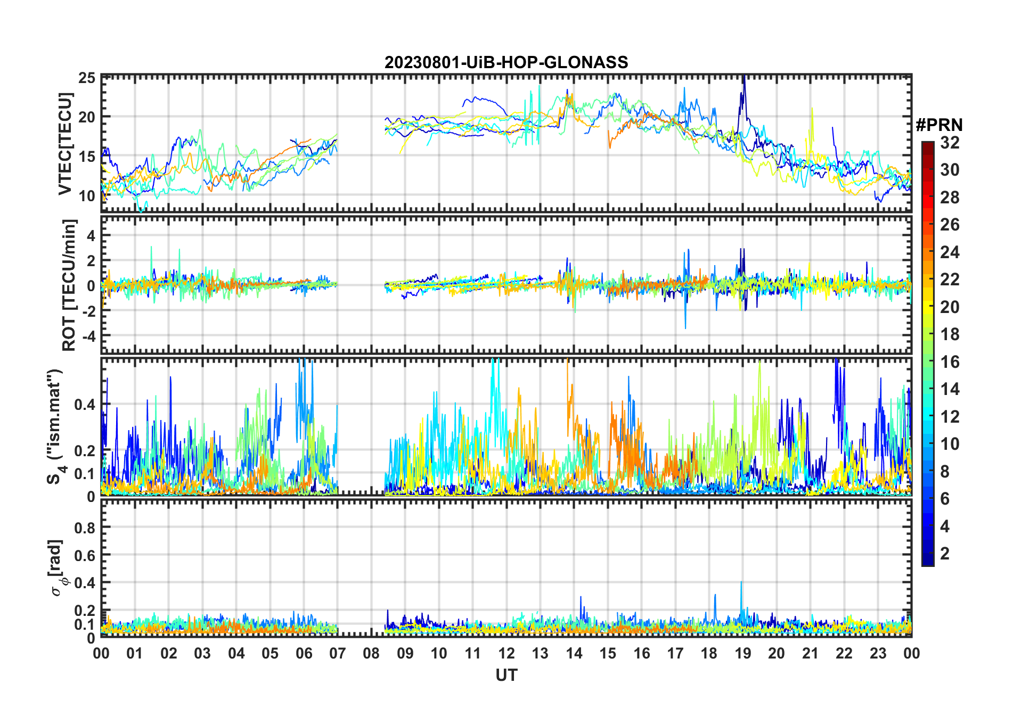Click UT axis tick label 01

click(x=135, y=654)
